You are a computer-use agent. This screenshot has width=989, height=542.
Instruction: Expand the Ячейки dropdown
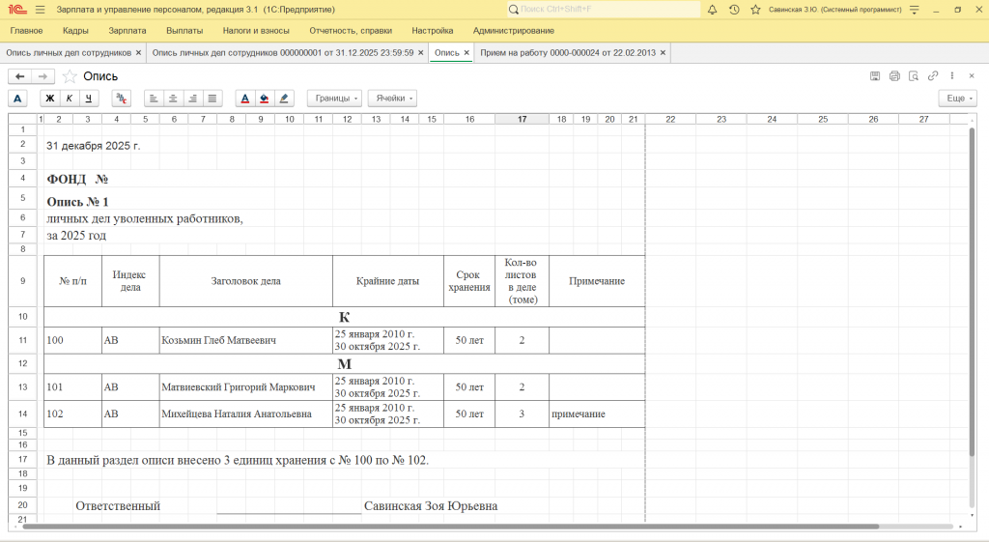coord(392,99)
